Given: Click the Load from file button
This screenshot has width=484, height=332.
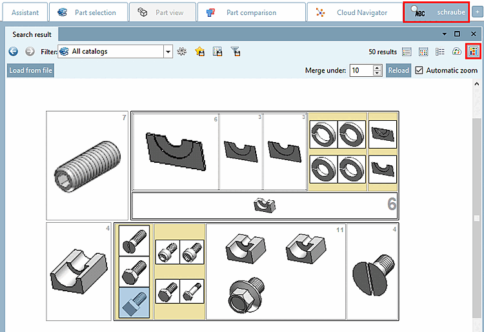Looking at the screenshot, I should 30,70.
